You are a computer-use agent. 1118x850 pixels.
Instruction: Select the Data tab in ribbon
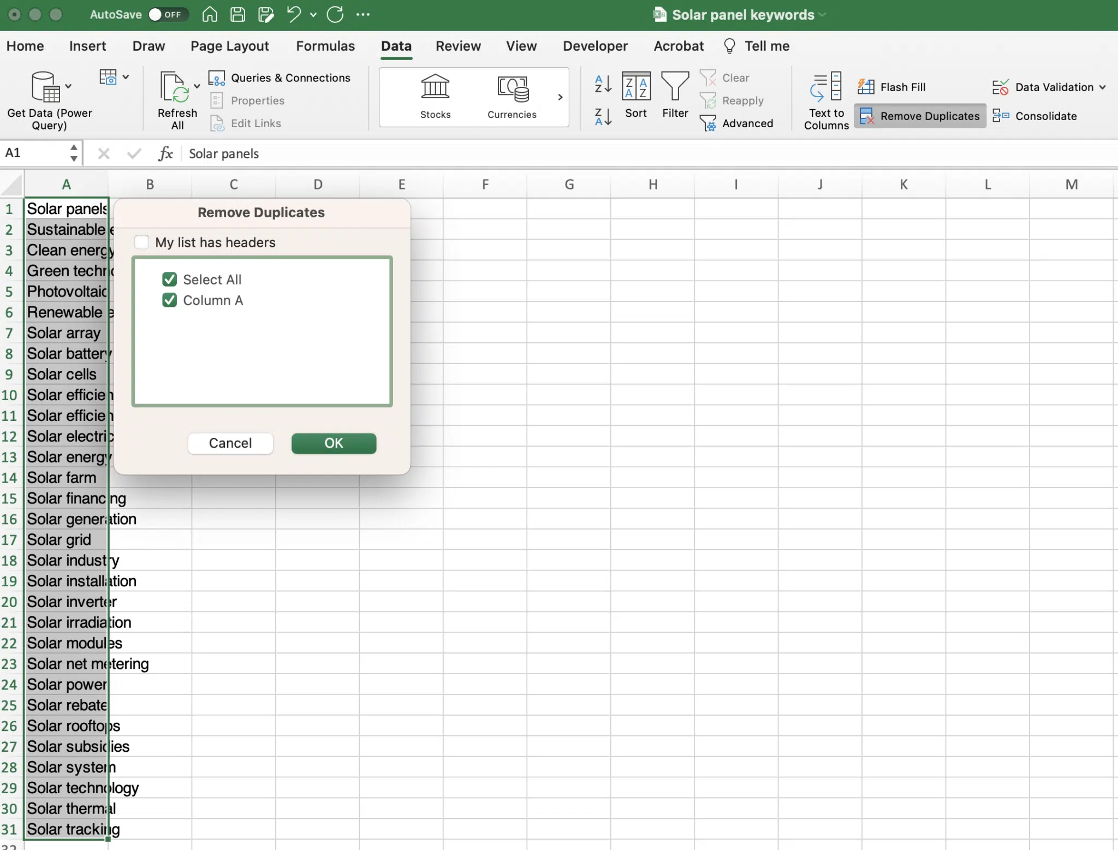point(396,45)
